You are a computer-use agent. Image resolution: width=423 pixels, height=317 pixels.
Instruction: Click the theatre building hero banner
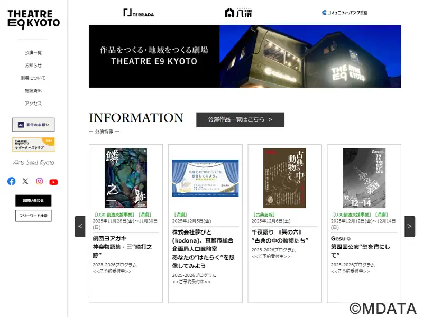[x=245, y=57]
